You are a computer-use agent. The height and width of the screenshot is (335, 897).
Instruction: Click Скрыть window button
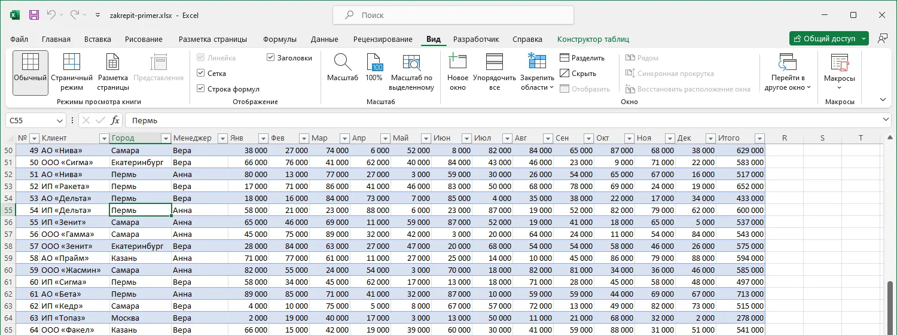pyautogui.click(x=578, y=74)
